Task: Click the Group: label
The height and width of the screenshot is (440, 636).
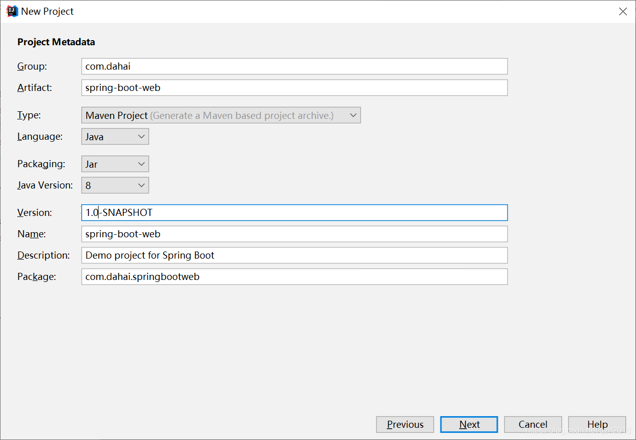Action: tap(32, 67)
